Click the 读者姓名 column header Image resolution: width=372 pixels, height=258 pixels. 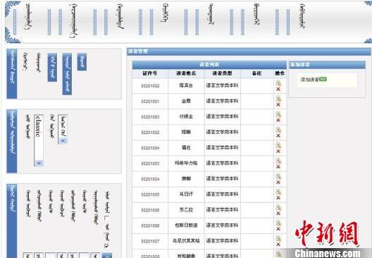click(x=186, y=73)
